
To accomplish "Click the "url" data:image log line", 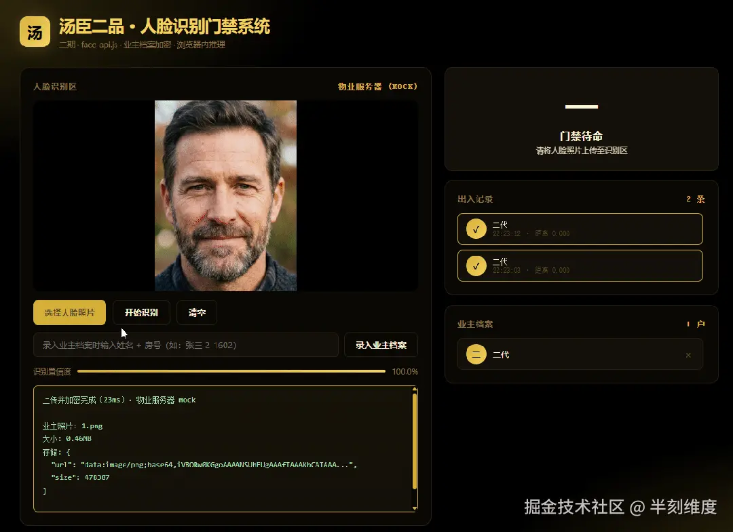I will coord(204,465).
